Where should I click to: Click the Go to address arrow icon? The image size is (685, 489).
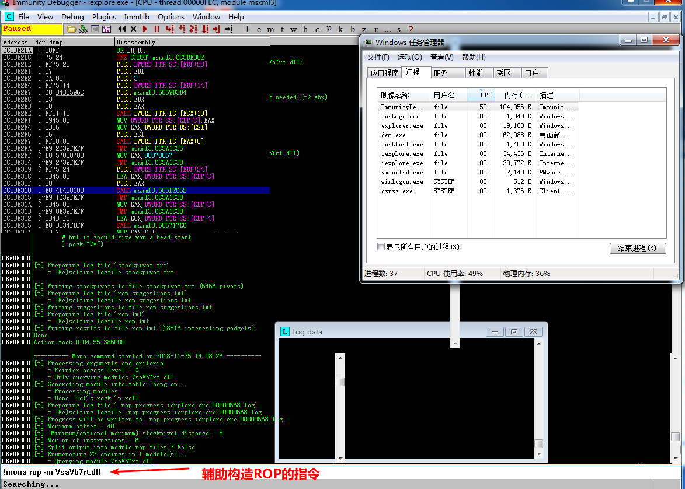pos(228,29)
